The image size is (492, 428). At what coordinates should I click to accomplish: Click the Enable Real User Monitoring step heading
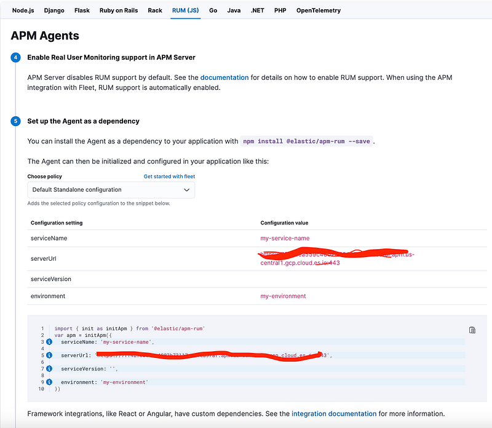(x=111, y=57)
